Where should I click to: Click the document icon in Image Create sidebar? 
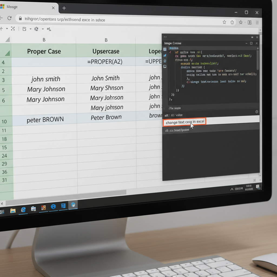pyautogui.click(x=165, y=66)
